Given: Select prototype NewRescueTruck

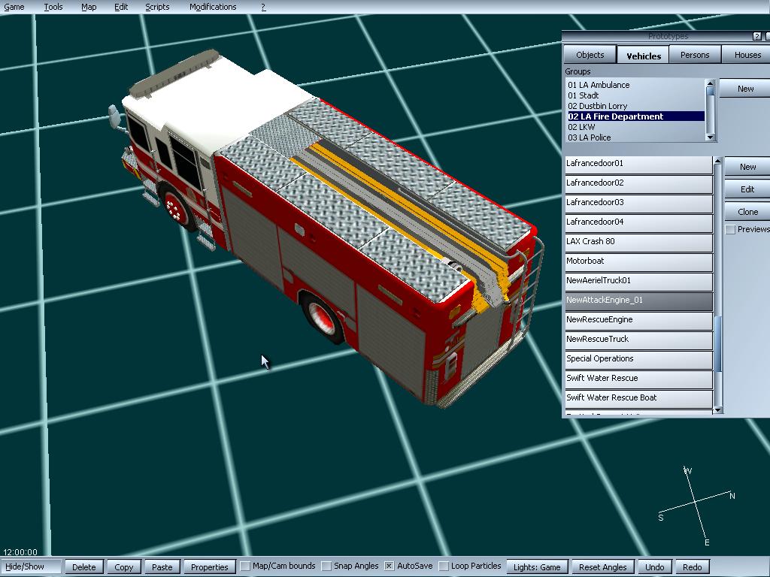Looking at the screenshot, I should [x=638, y=340].
